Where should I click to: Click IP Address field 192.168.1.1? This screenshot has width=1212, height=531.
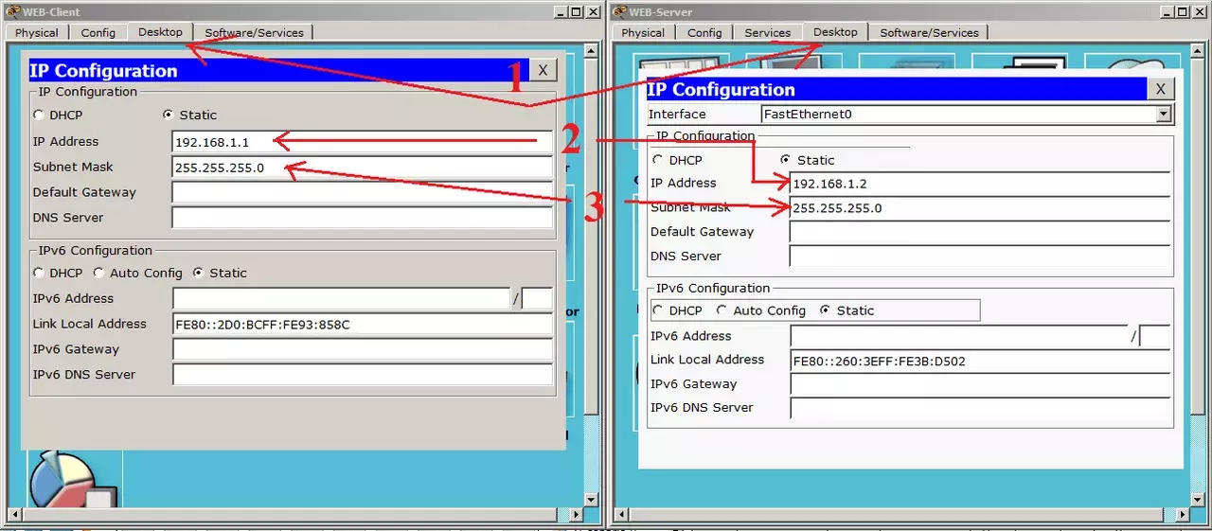click(x=363, y=142)
